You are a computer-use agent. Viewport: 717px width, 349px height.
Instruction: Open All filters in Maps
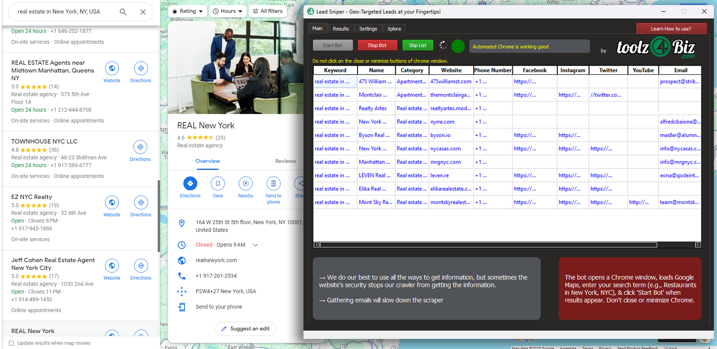coord(268,11)
